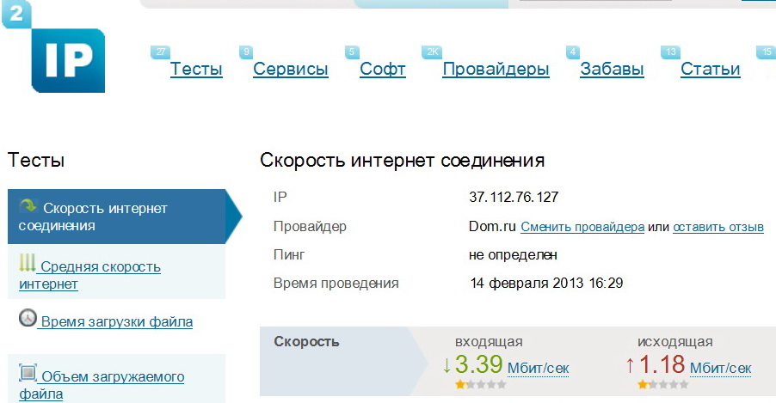Viewport: 776px width, 403px height.
Task: Click the Пинг label
Action: click(289, 255)
